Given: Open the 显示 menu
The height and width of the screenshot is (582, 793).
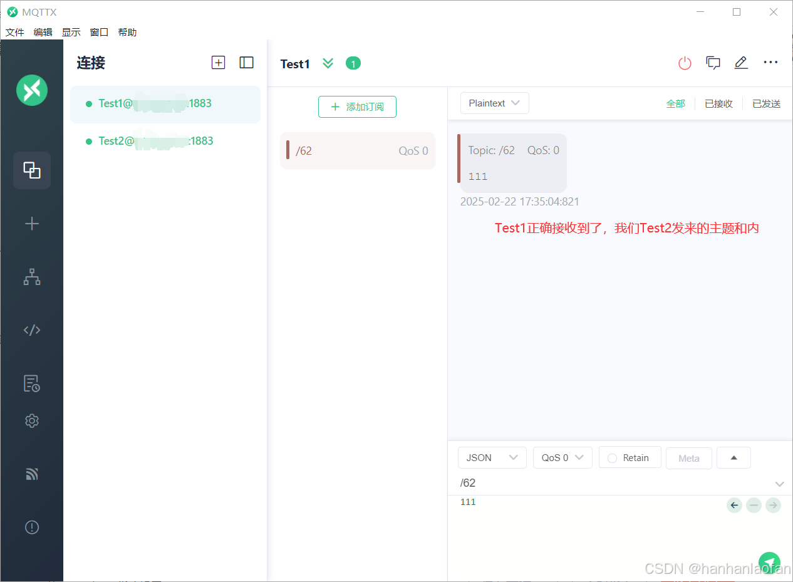Looking at the screenshot, I should point(71,32).
